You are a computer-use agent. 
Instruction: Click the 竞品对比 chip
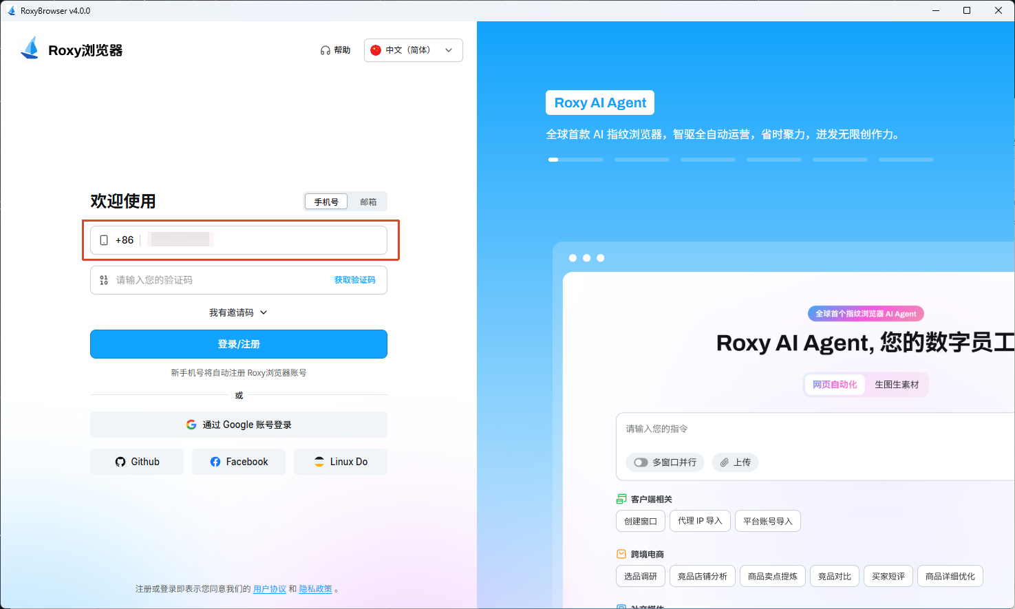(835, 576)
